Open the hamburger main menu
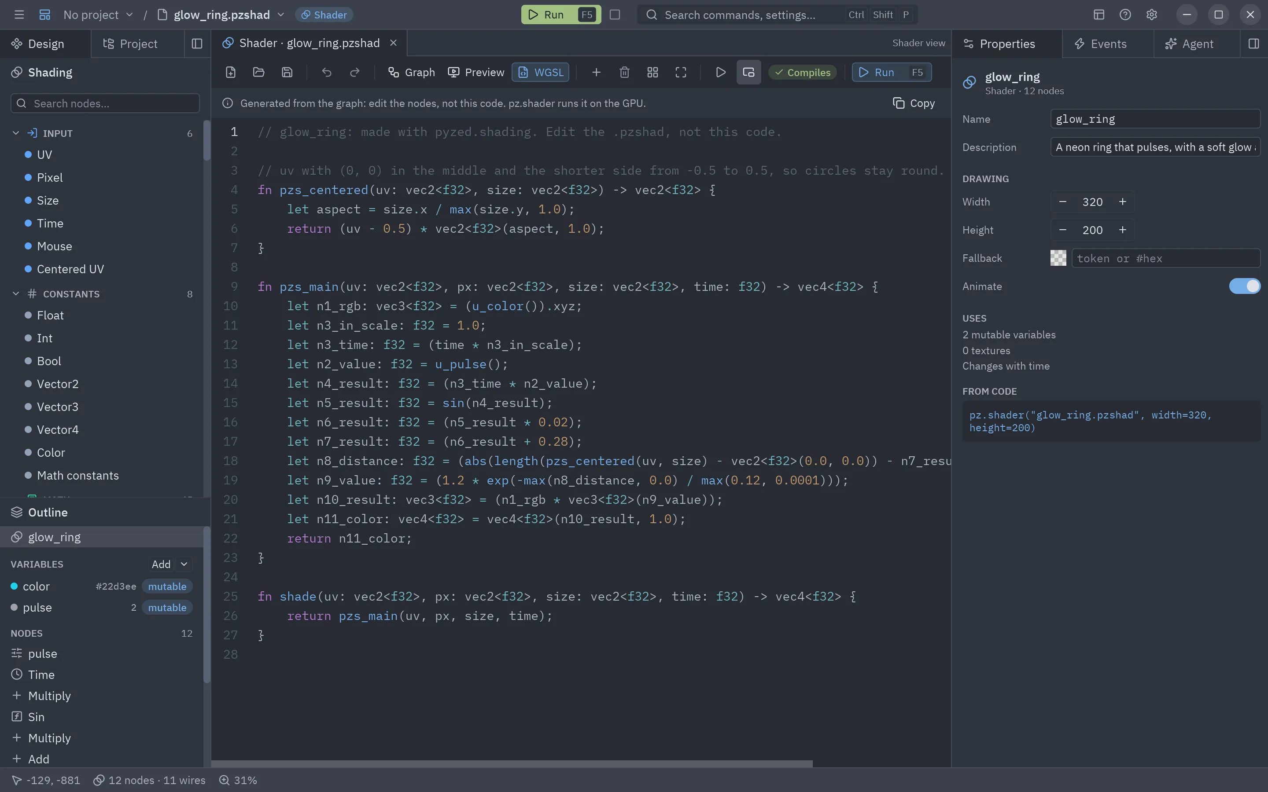The image size is (1268, 792). pyautogui.click(x=19, y=15)
